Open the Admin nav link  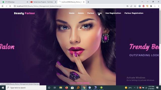(81, 13)
